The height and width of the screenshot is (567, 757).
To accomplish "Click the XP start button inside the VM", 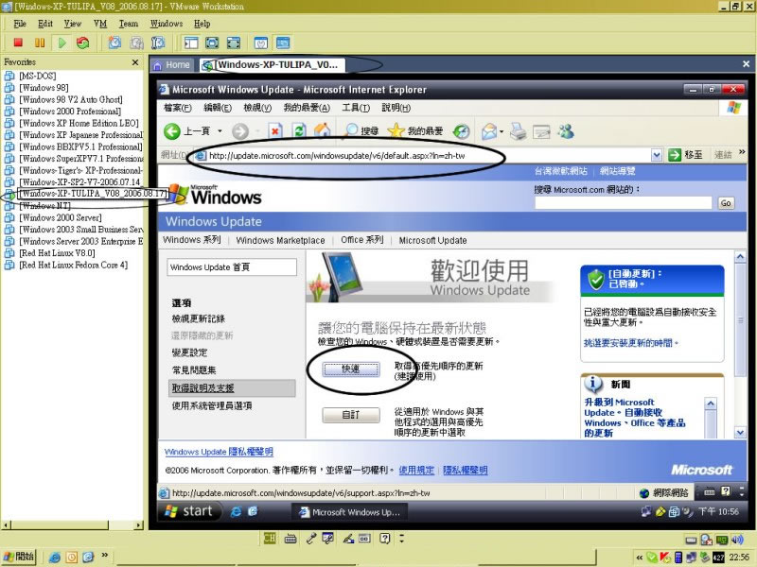I will (x=189, y=511).
